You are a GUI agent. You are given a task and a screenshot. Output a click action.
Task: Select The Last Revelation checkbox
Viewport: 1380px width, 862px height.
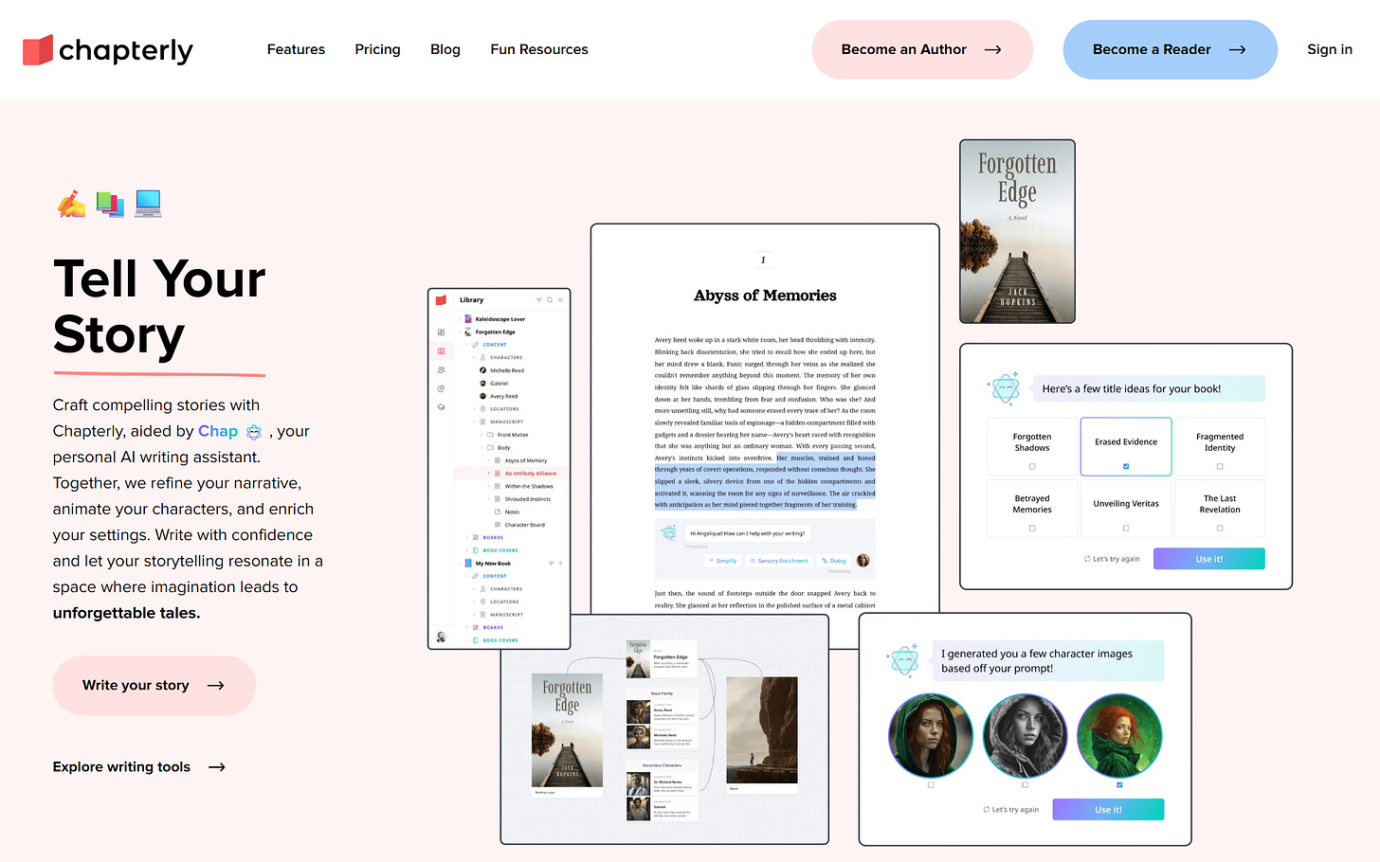(x=1220, y=528)
